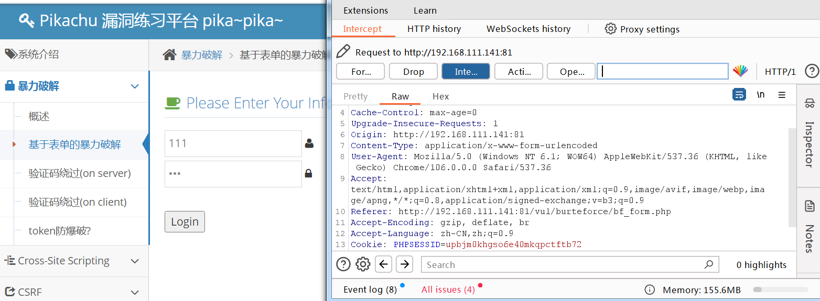Viewport: 820px width, 301px height.
Task: Select the Hex view tab
Action: [440, 96]
